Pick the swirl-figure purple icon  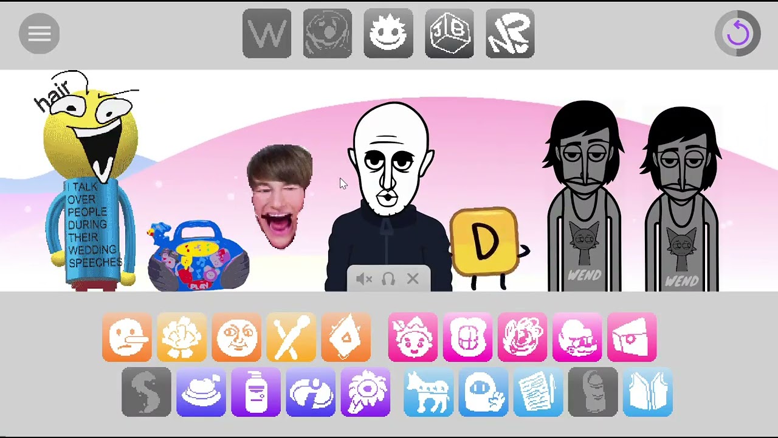[311, 392]
